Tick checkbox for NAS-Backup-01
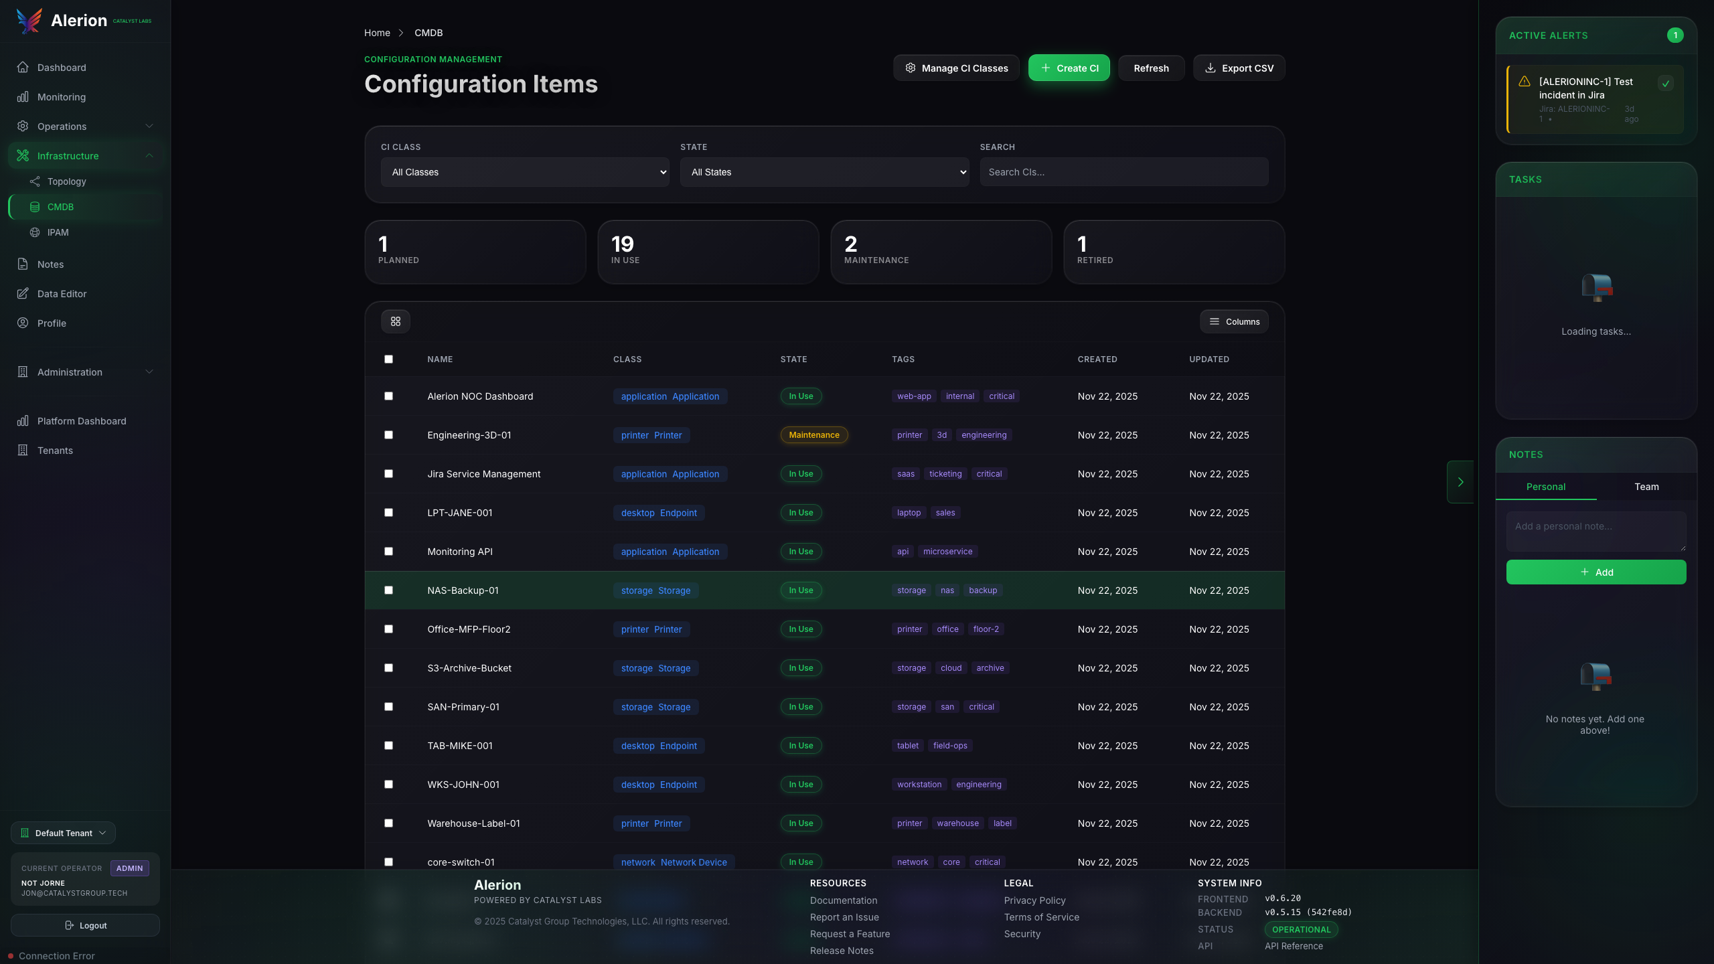The image size is (1714, 964). 388,590
